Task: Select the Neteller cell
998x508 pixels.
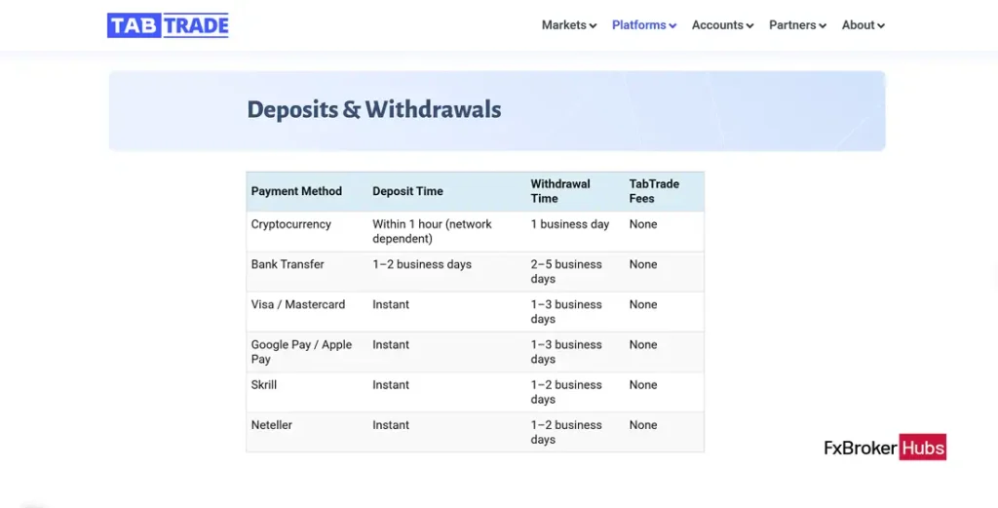Action: point(271,424)
